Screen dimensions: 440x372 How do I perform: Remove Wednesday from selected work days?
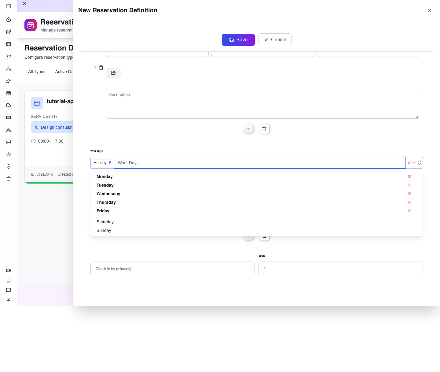(x=409, y=194)
